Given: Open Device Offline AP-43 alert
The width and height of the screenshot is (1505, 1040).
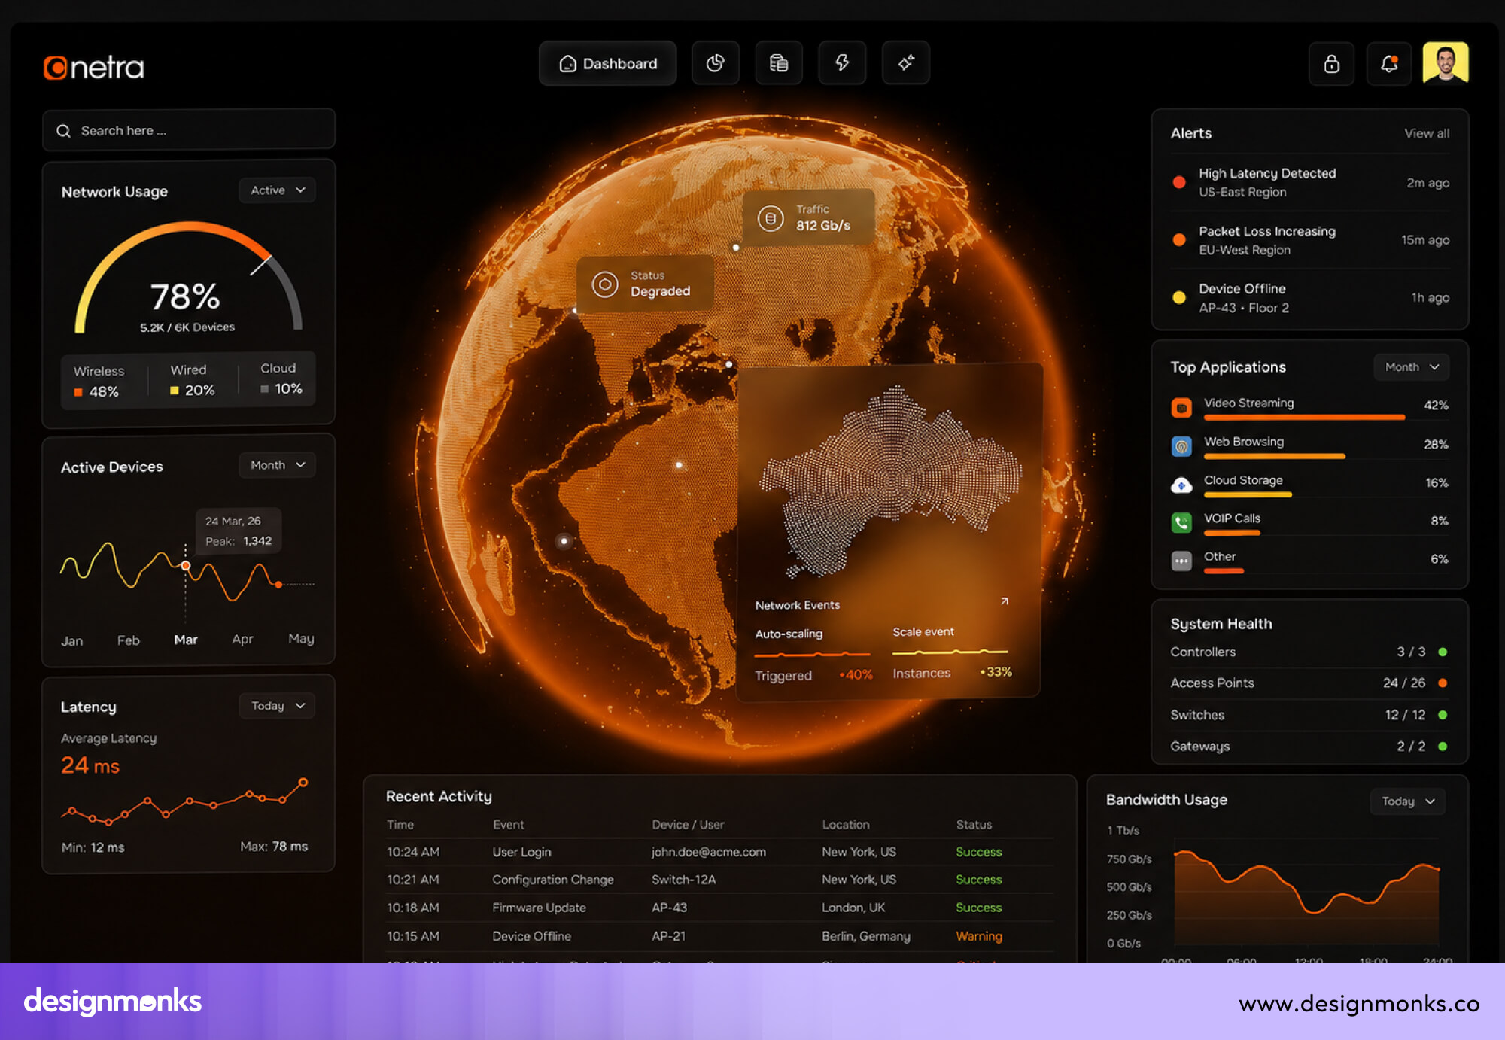Looking at the screenshot, I should pyautogui.click(x=1310, y=297).
